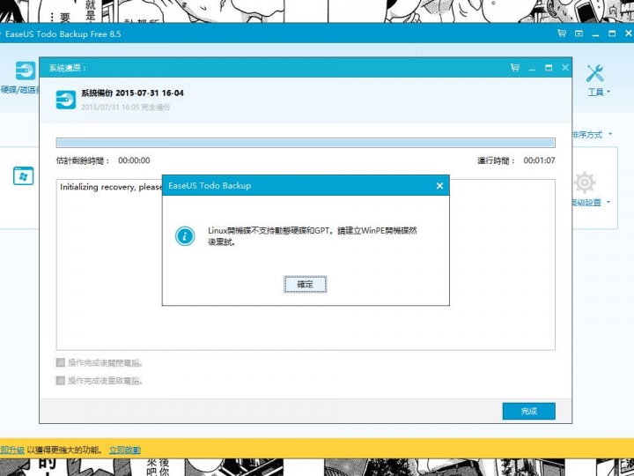This screenshot has width=634, height=476.
Task: Click the 00:00:00 estimated remaining time value
Action: tap(134, 160)
